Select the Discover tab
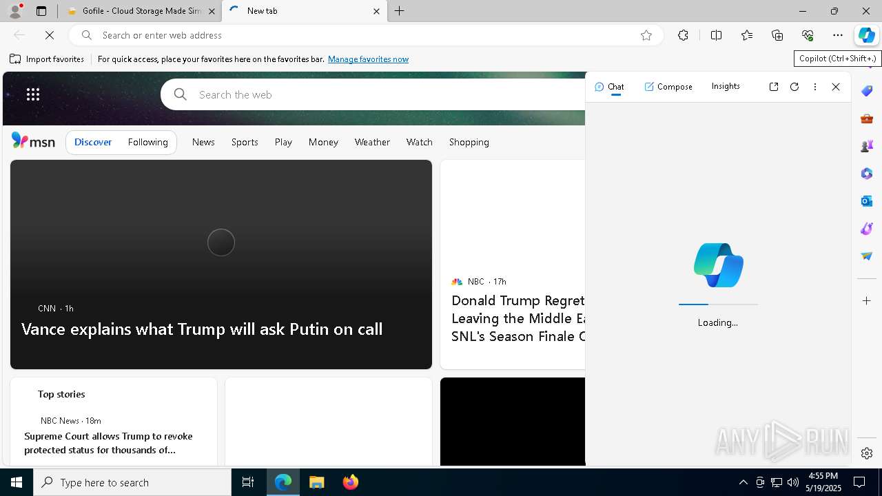The image size is (882, 496). tap(93, 142)
